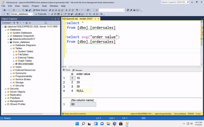Click the NULL cell in order value column
Screen dimensions: 204x127
coord(84,91)
